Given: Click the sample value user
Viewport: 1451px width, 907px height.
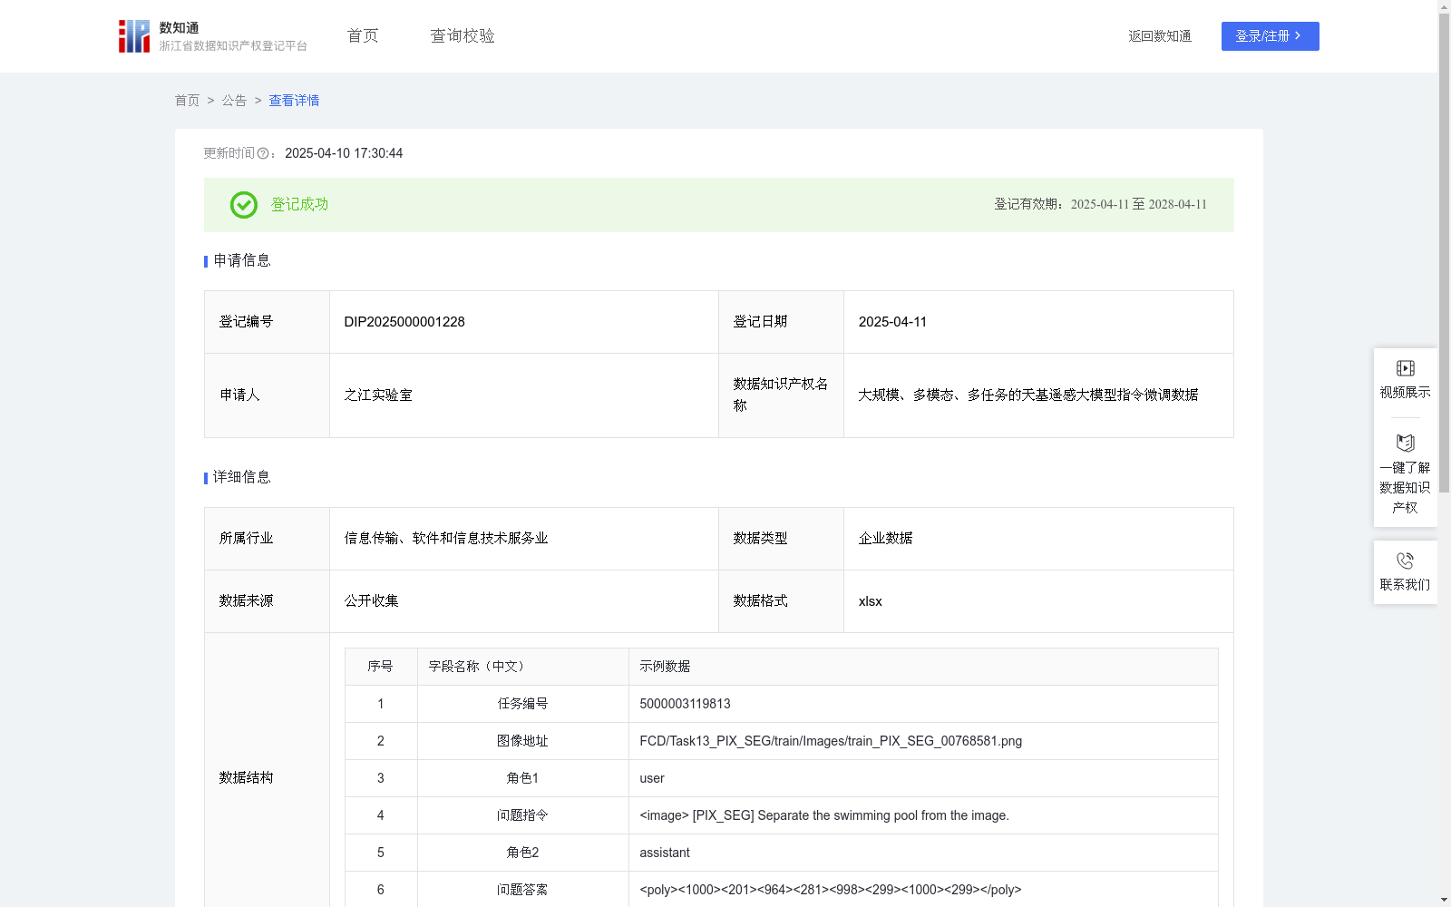Looking at the screenshot, I should point(652,778).
